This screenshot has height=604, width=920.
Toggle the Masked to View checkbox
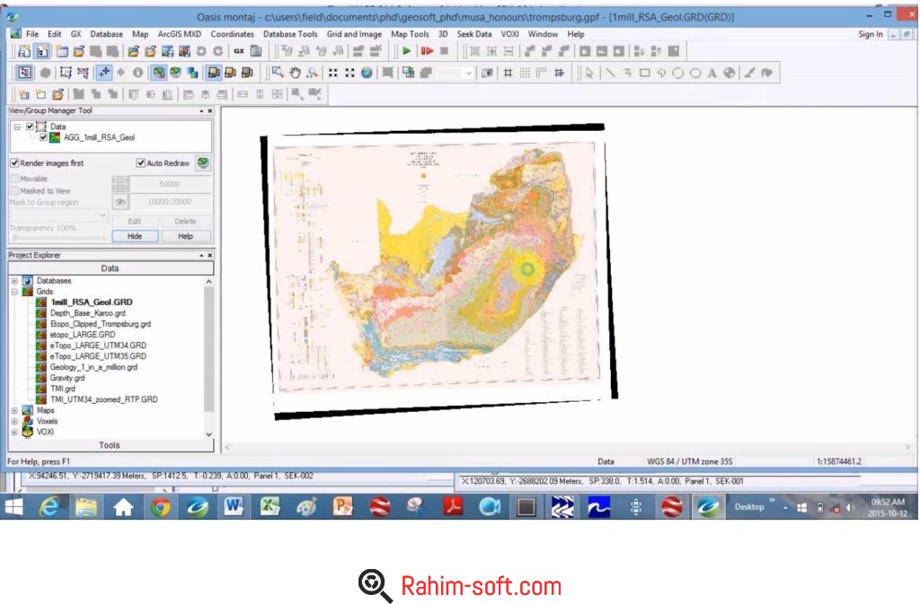point(14,191)
